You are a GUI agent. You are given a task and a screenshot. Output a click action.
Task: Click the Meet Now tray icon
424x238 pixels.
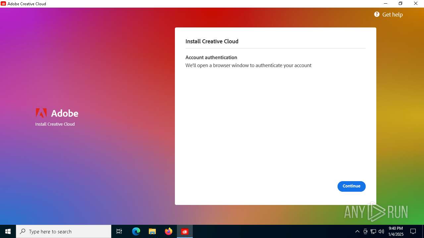[x=365, y=231]
